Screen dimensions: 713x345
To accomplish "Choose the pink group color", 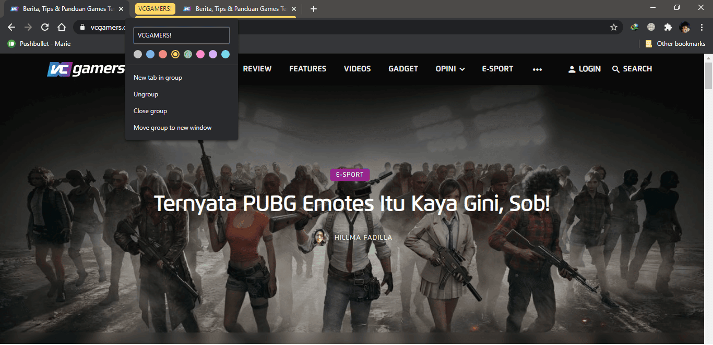I will pyautogui.click(x=200, y=54).
